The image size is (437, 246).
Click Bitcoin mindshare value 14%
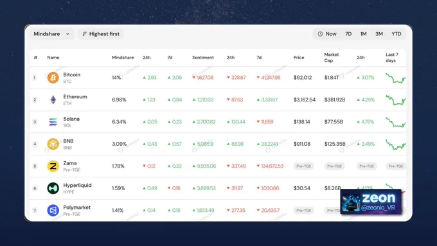[x=116, y=78]
